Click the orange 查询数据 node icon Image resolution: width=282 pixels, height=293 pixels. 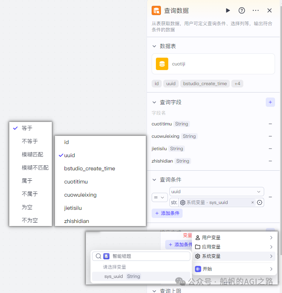(x=156, y=10)
